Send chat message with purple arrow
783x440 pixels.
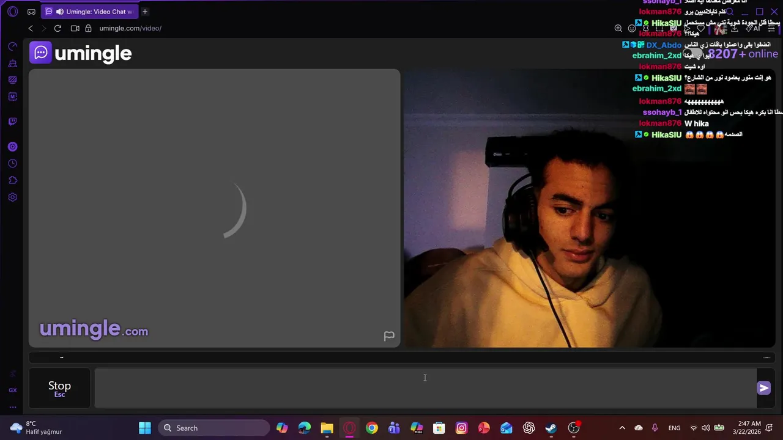coord(763,388)
